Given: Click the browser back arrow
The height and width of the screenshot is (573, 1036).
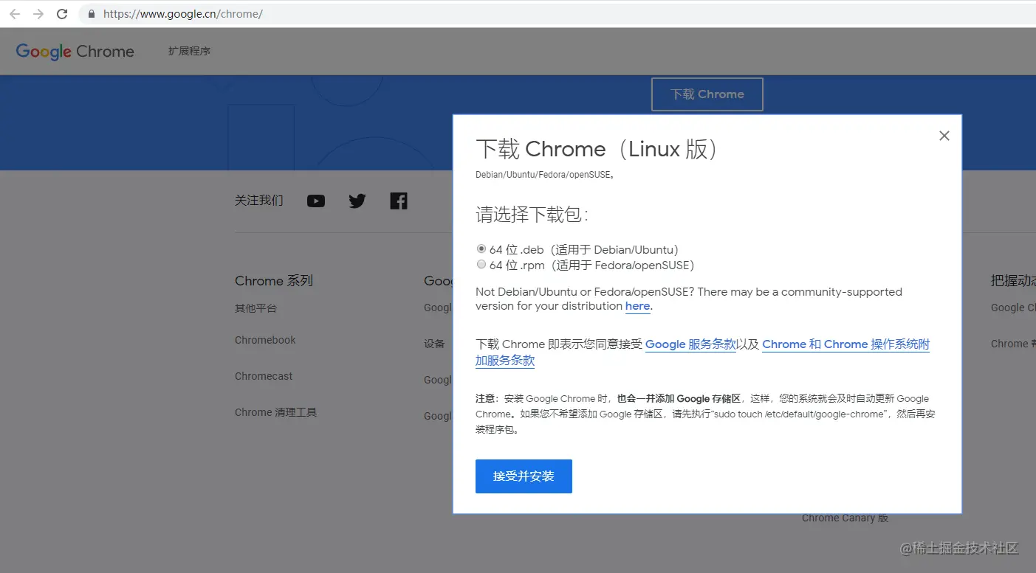Looking at the screenshot, I should pos(14,13).
